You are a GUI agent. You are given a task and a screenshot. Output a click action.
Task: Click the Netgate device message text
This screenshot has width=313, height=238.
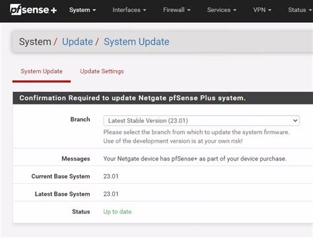(195, 159)
